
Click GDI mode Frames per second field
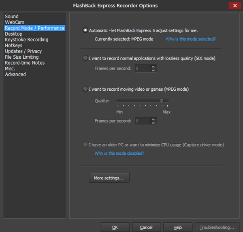pos(143,68)
